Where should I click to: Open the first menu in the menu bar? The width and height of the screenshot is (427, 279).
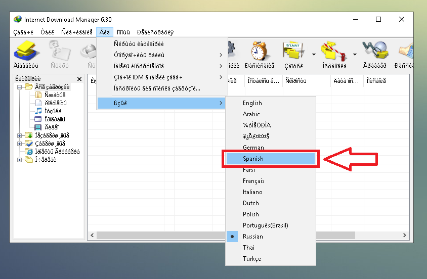[x=23, y=32]
